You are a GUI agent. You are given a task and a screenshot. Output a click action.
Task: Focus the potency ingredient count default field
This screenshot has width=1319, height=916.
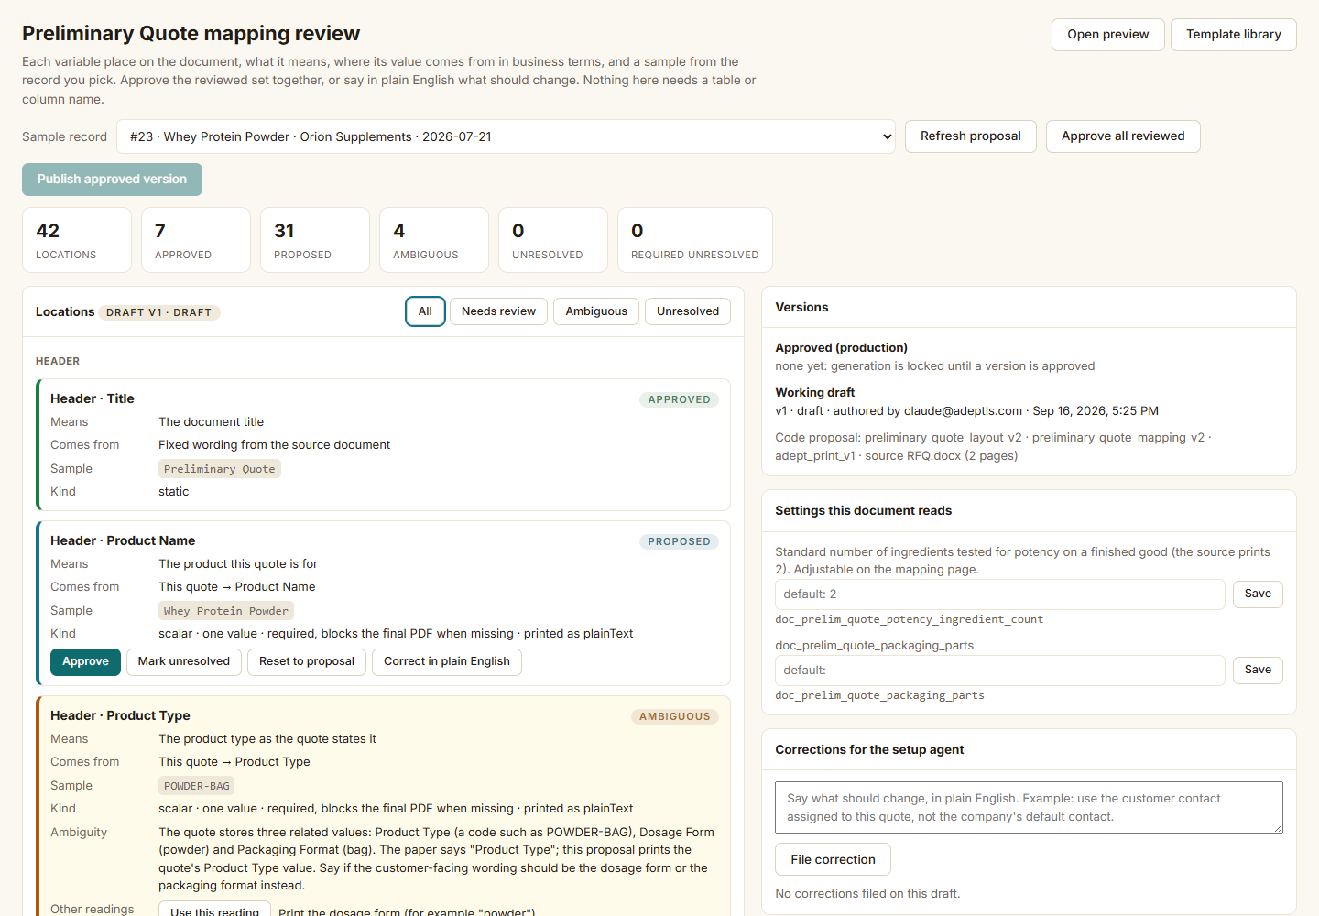tap(1000, 594)
